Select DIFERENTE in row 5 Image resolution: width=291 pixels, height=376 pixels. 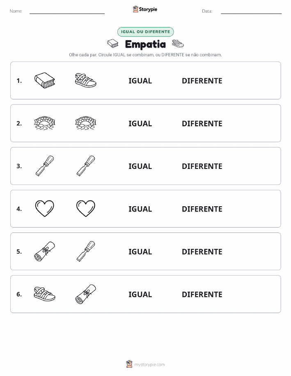click(202, 251)
